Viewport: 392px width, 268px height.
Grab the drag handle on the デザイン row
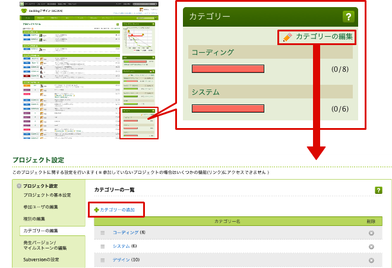pyautogui.click(x=103, y=260)
